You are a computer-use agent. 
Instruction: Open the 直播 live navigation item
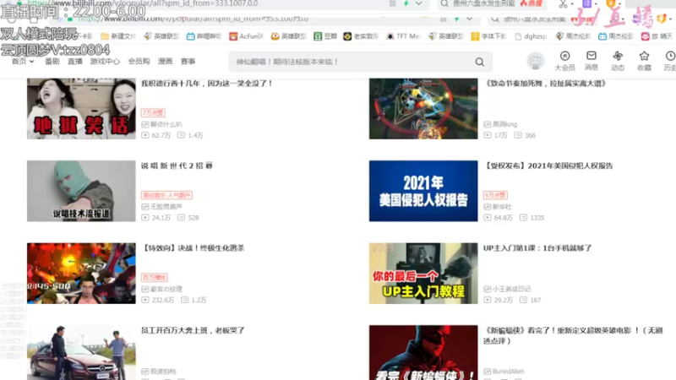75,61
